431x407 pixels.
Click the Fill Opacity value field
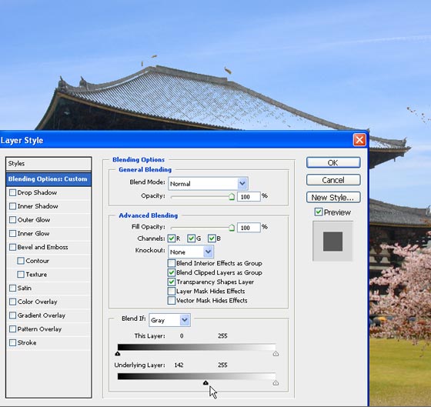(x=249, y=228)
